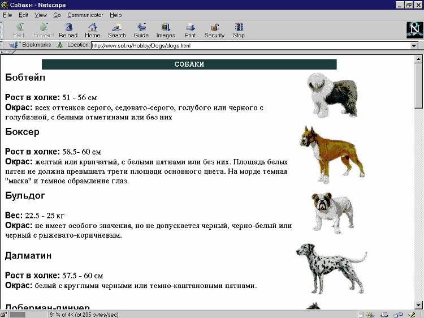Click the Netscape title bar icon
This screenshot has width=424, height=318.
tap(4, 5)
